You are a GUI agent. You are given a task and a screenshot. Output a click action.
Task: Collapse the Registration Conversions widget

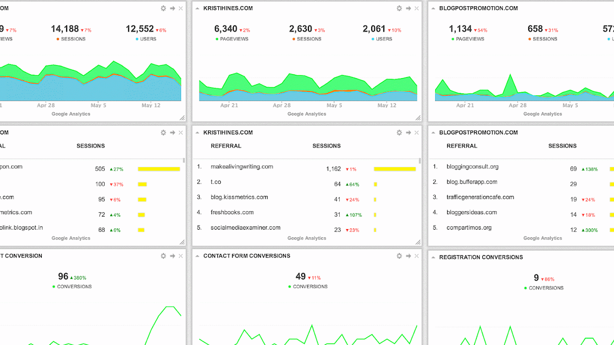(434, 257)
